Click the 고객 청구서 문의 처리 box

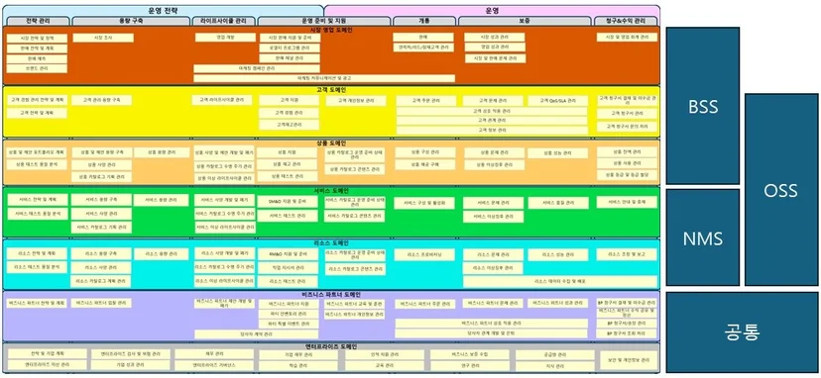point(628,127)
